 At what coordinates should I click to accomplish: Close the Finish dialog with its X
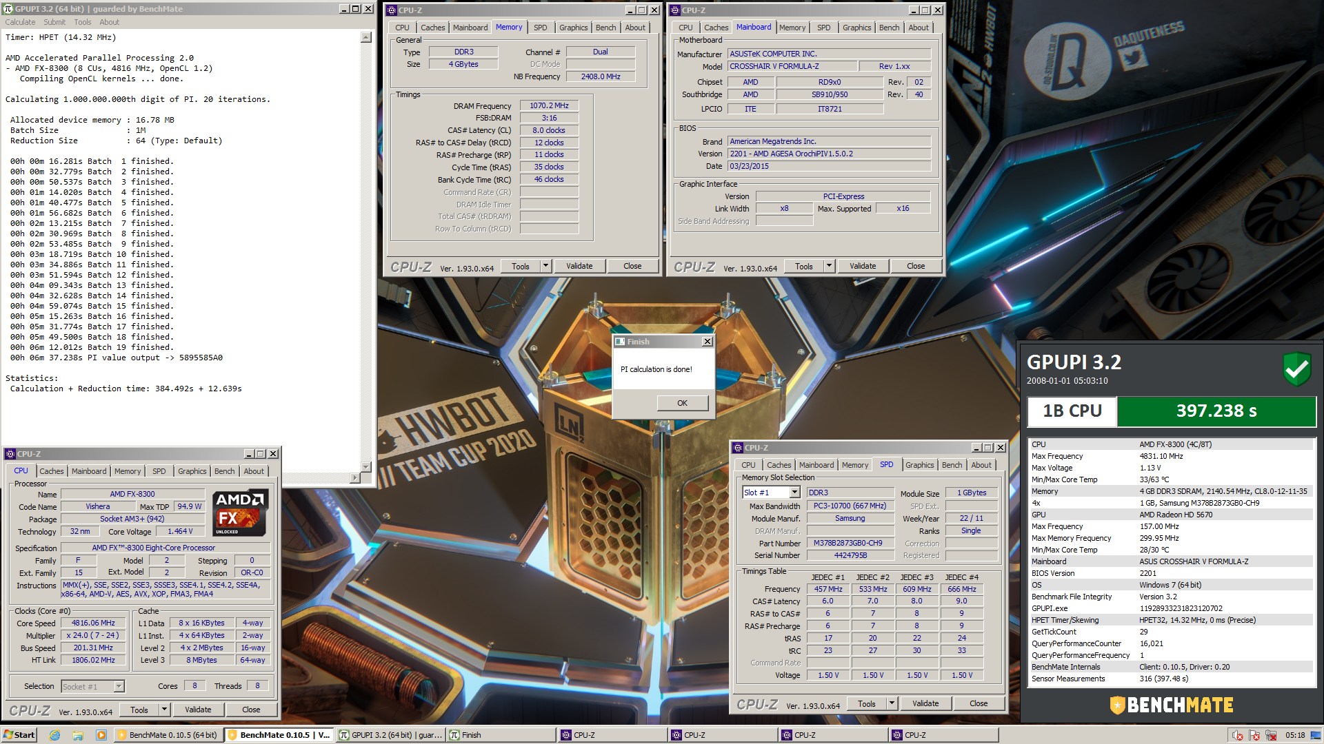click(x=707, y=342)
